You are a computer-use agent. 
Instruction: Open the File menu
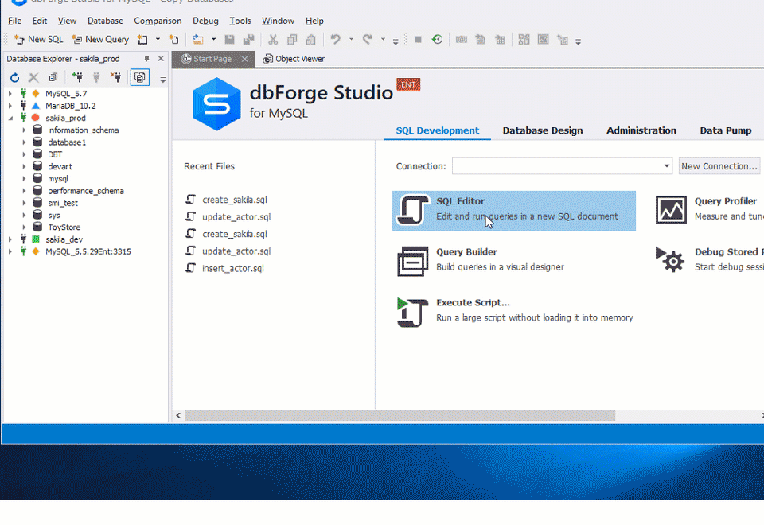coord(14,21)
